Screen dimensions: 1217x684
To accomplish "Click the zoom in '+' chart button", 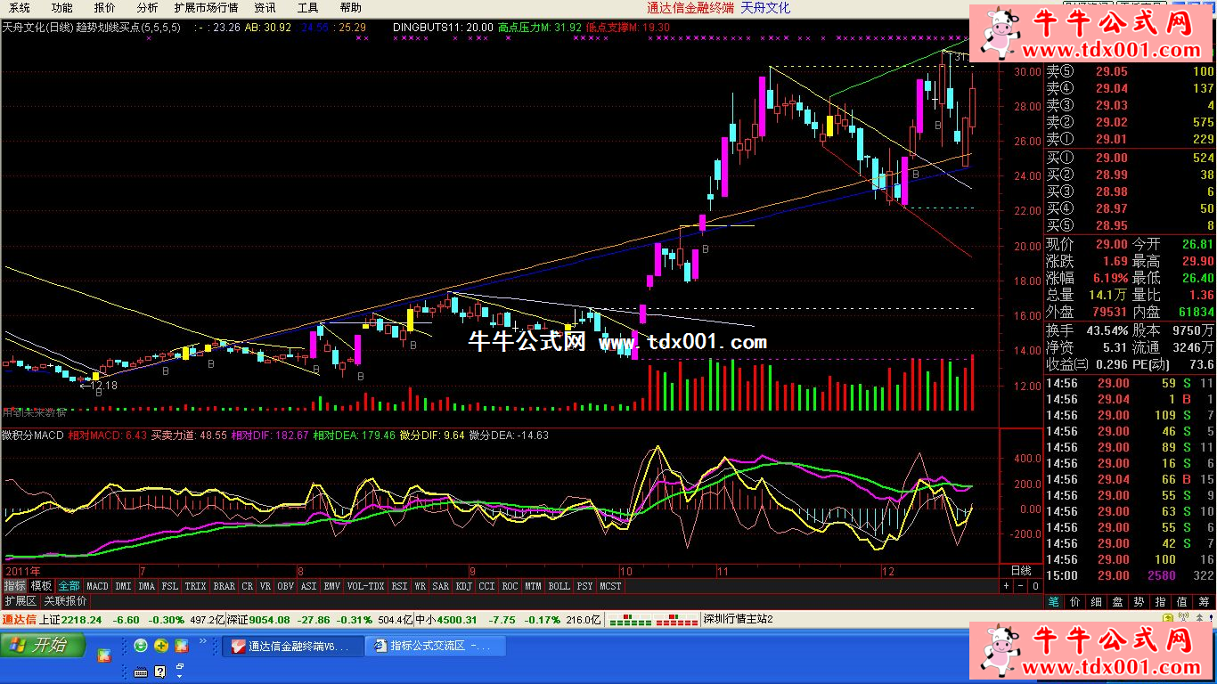I will pyautogui.click(x=1006, y=586).
